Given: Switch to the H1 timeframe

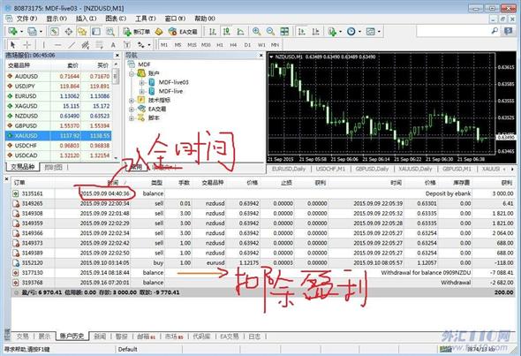Looking at the screenshot, I should pos(220,44).
